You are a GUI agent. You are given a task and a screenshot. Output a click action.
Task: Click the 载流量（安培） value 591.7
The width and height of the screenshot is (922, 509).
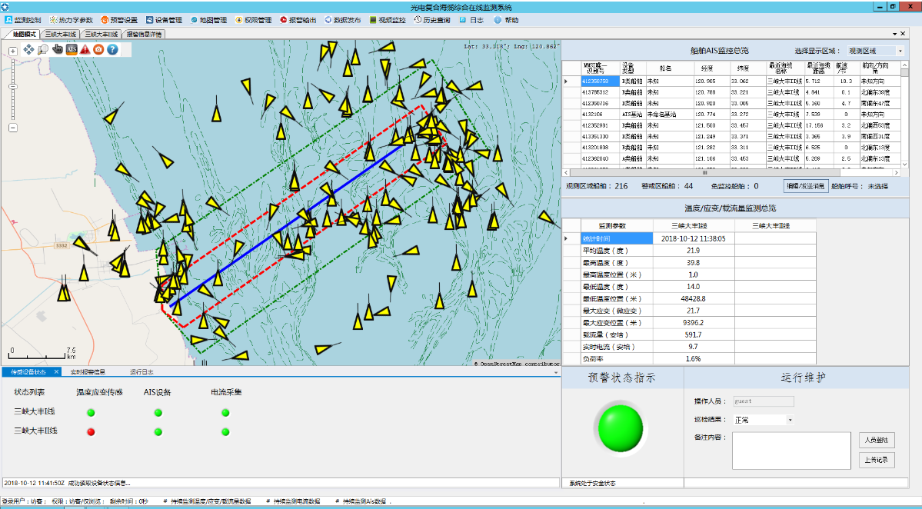click(694, 334)
